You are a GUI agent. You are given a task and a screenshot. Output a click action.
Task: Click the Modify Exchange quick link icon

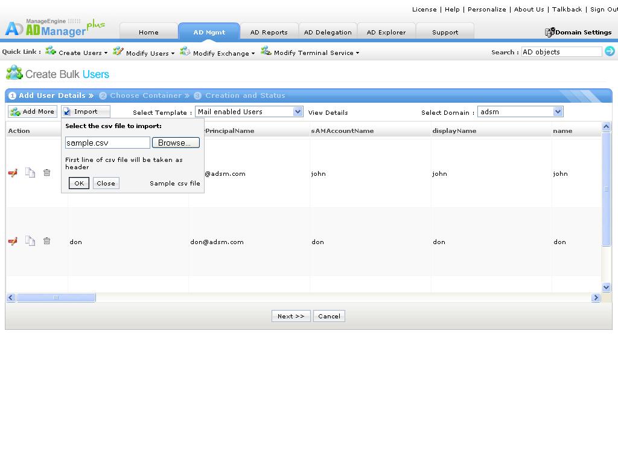click(185, 51)
